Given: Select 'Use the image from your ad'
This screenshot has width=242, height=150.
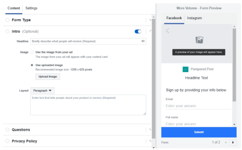Looking at the screenshot, I should [x=32, y=52].
